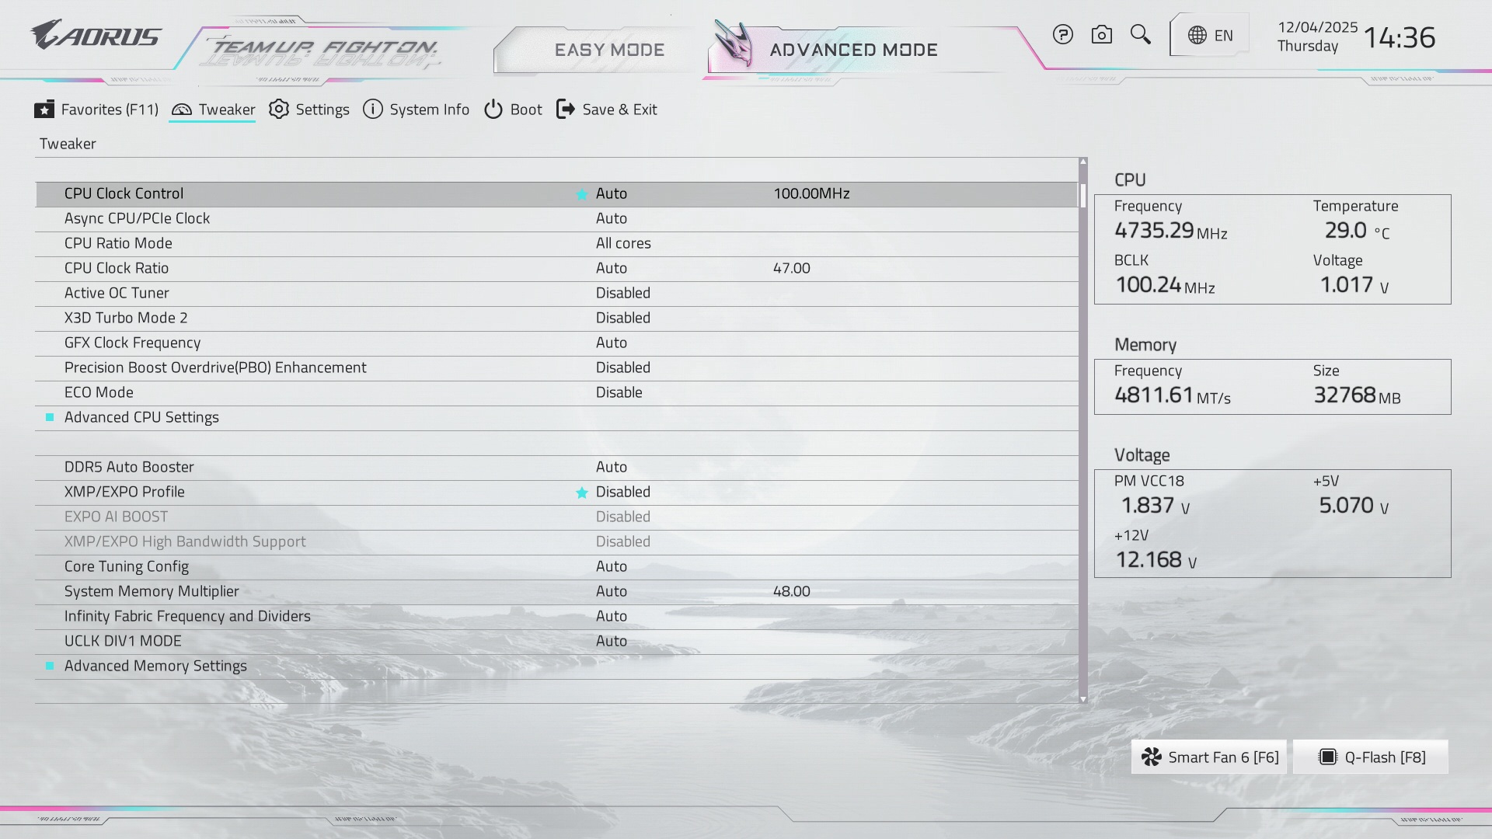
Task: Toggle favorite star on XMP/EXPO Profile
Action: pos(581,493)
